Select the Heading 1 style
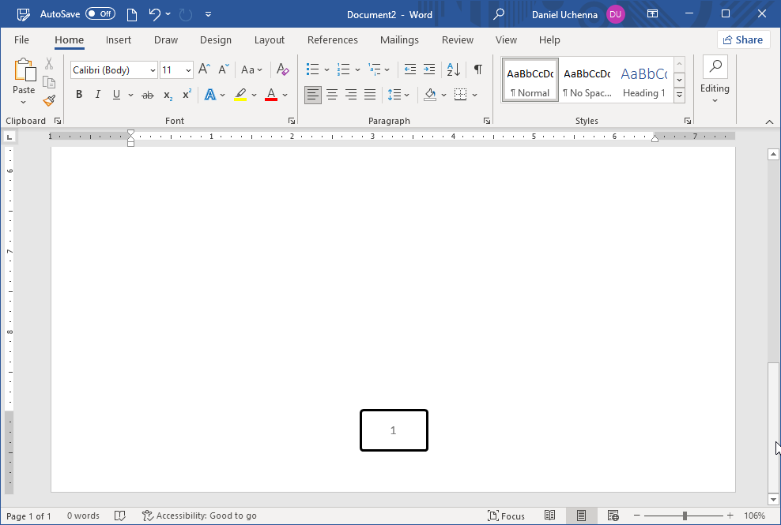Image resolution: width=781 pixels, height=525 pixels. coord(643,79)
